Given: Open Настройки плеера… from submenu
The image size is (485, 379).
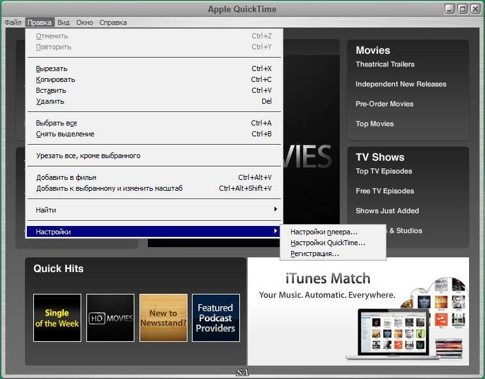Looking at the screenshot, I should pyautogui.click(x=333, y=232).
